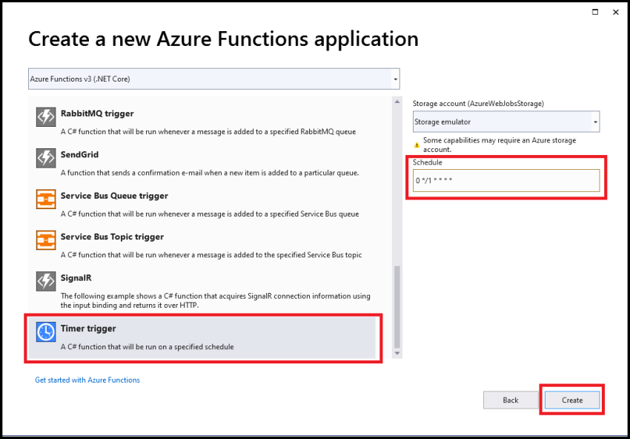The width and height of the screenshot is (630, 439).
Task: Choose the Service Bus Queue trigger title
Action: tap(114, 196)
